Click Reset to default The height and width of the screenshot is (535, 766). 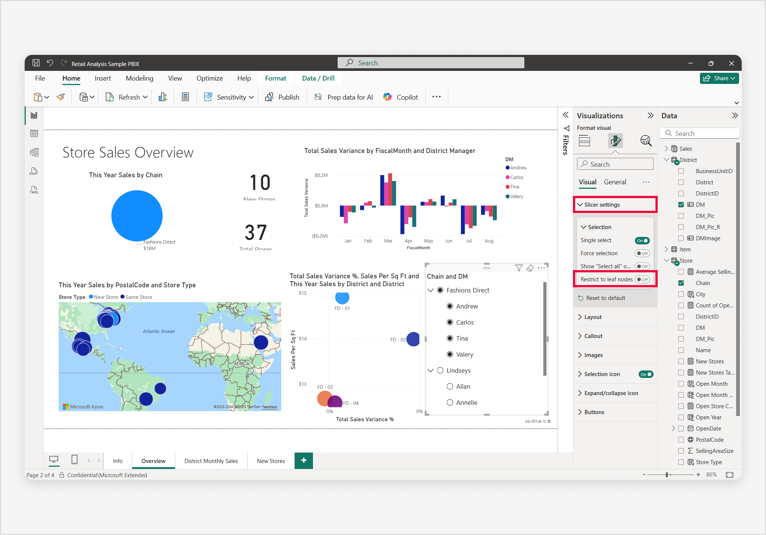pos(602,298)
